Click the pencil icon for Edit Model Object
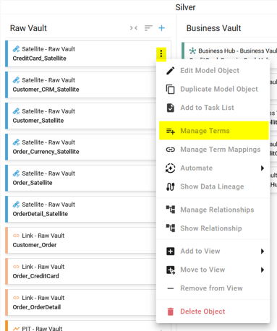The image size is (277, 331). click(171, 71)
